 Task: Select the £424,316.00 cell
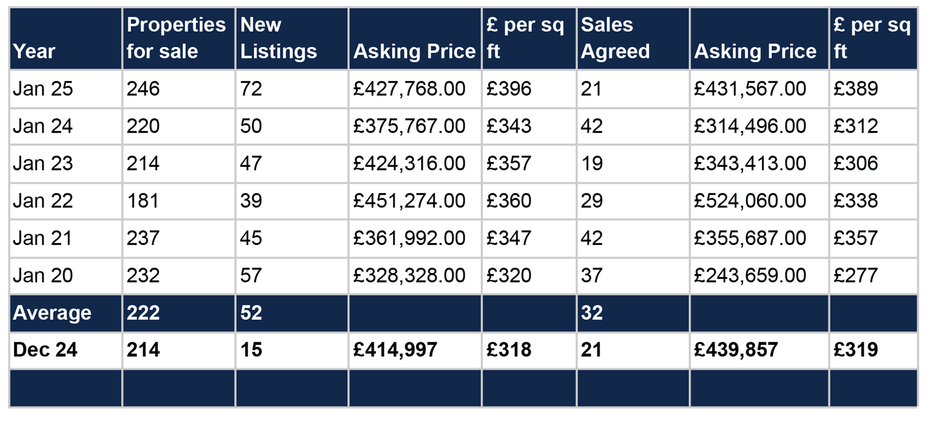(x=409, y=164)
